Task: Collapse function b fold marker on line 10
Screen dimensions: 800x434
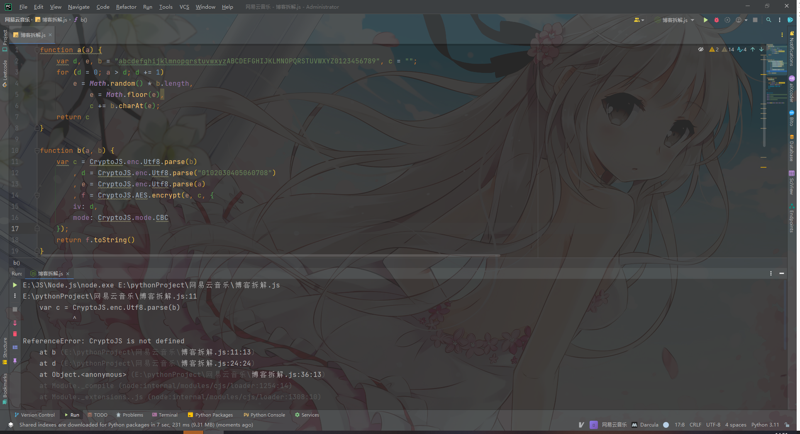Action: click(37, 151)
